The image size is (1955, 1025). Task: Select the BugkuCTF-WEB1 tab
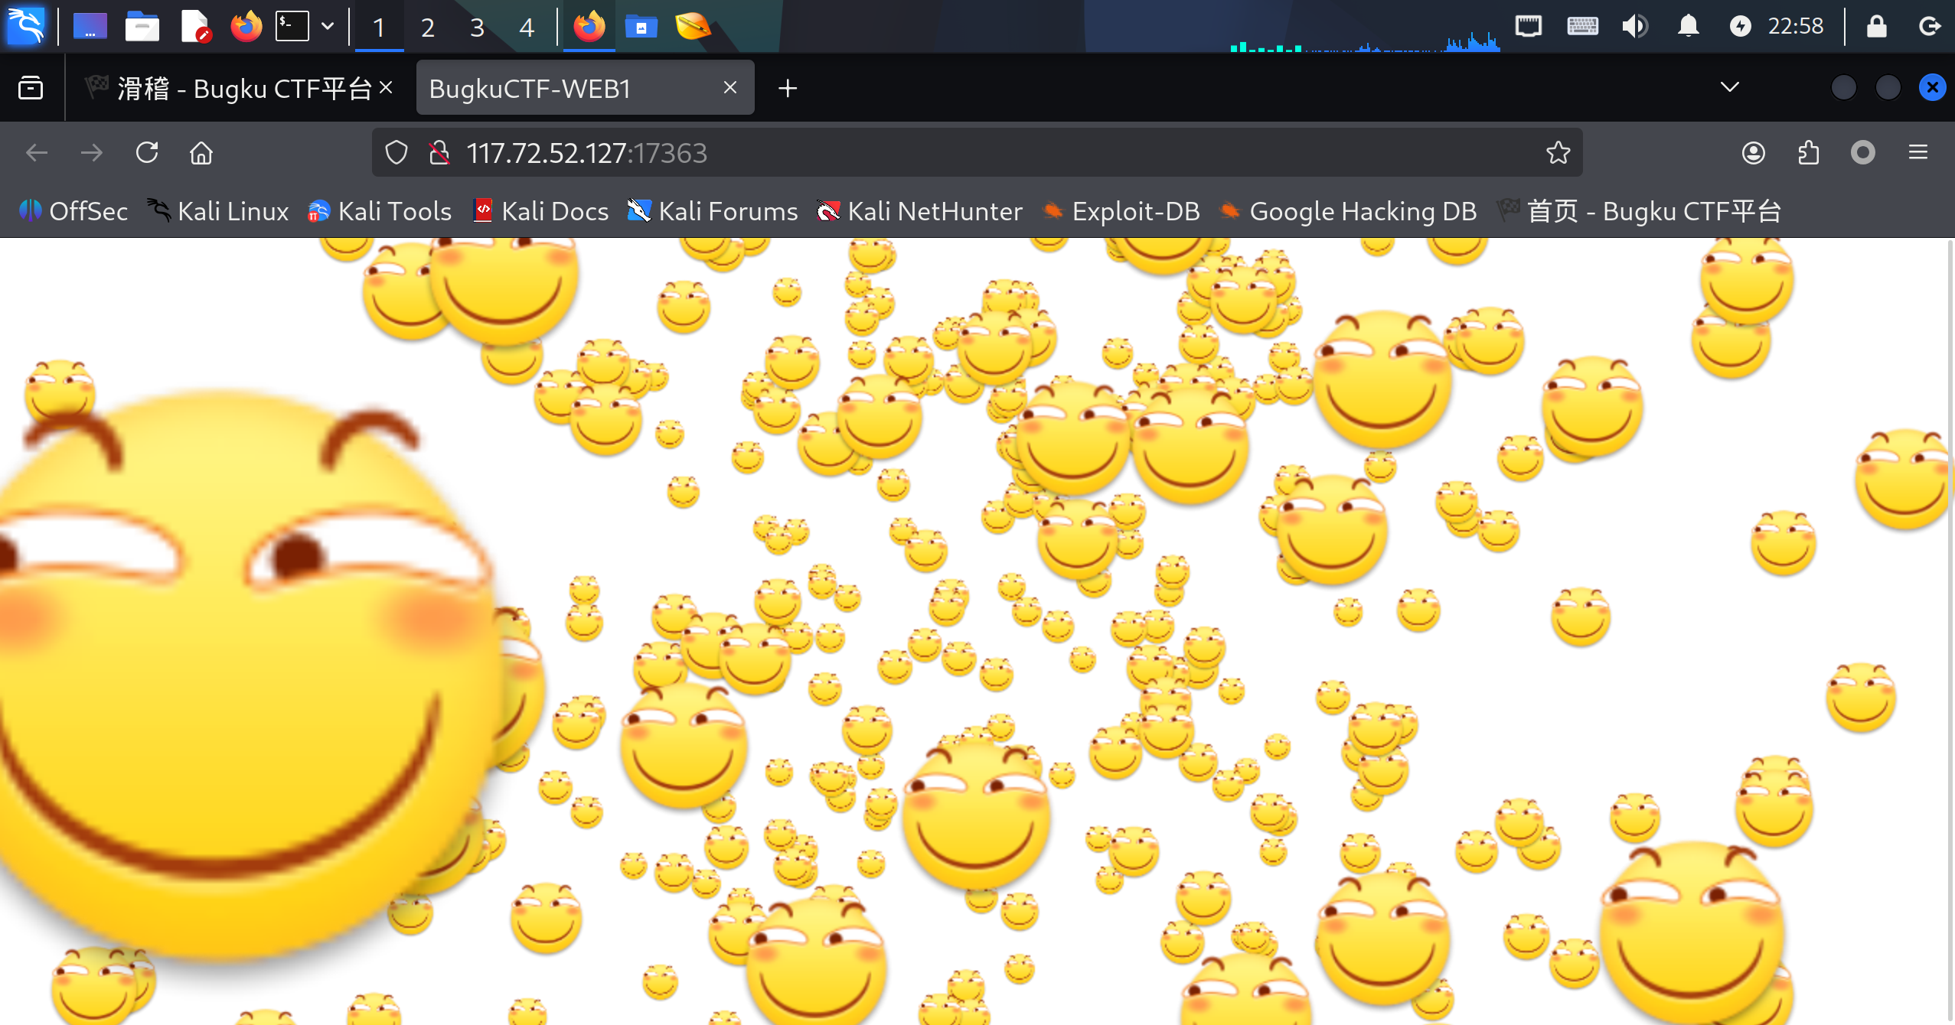[x=586, y=88]
